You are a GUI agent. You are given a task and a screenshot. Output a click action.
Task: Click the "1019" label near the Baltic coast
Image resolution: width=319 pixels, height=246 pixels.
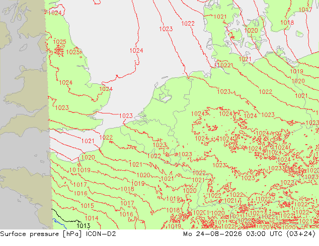(297, 71)
